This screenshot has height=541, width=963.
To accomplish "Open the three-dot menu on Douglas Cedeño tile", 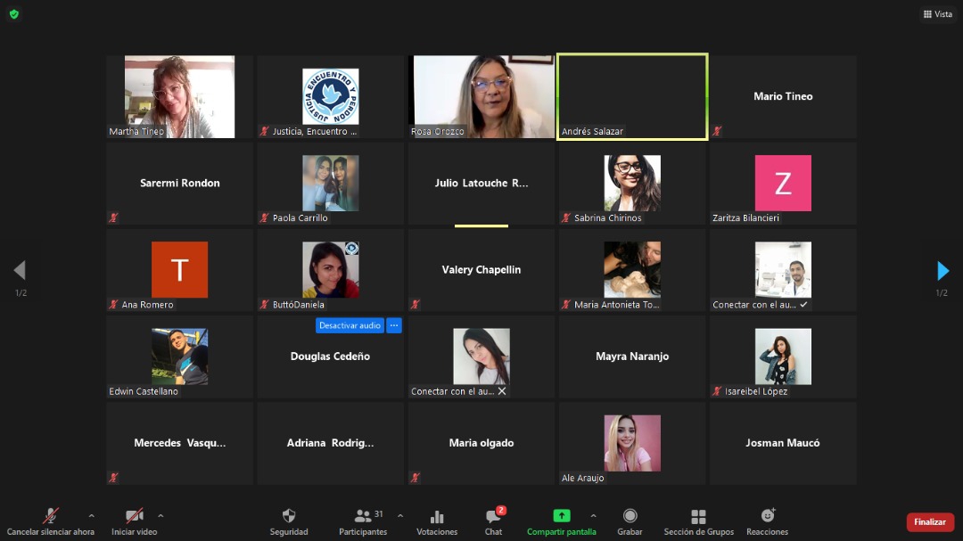I will pyautogui.click(x=394, y=325).
